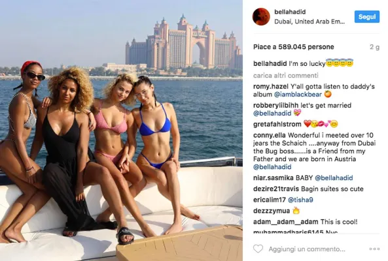Open the 2 g post timestamp
Screen dimensions: 388x261
point(374,47)
